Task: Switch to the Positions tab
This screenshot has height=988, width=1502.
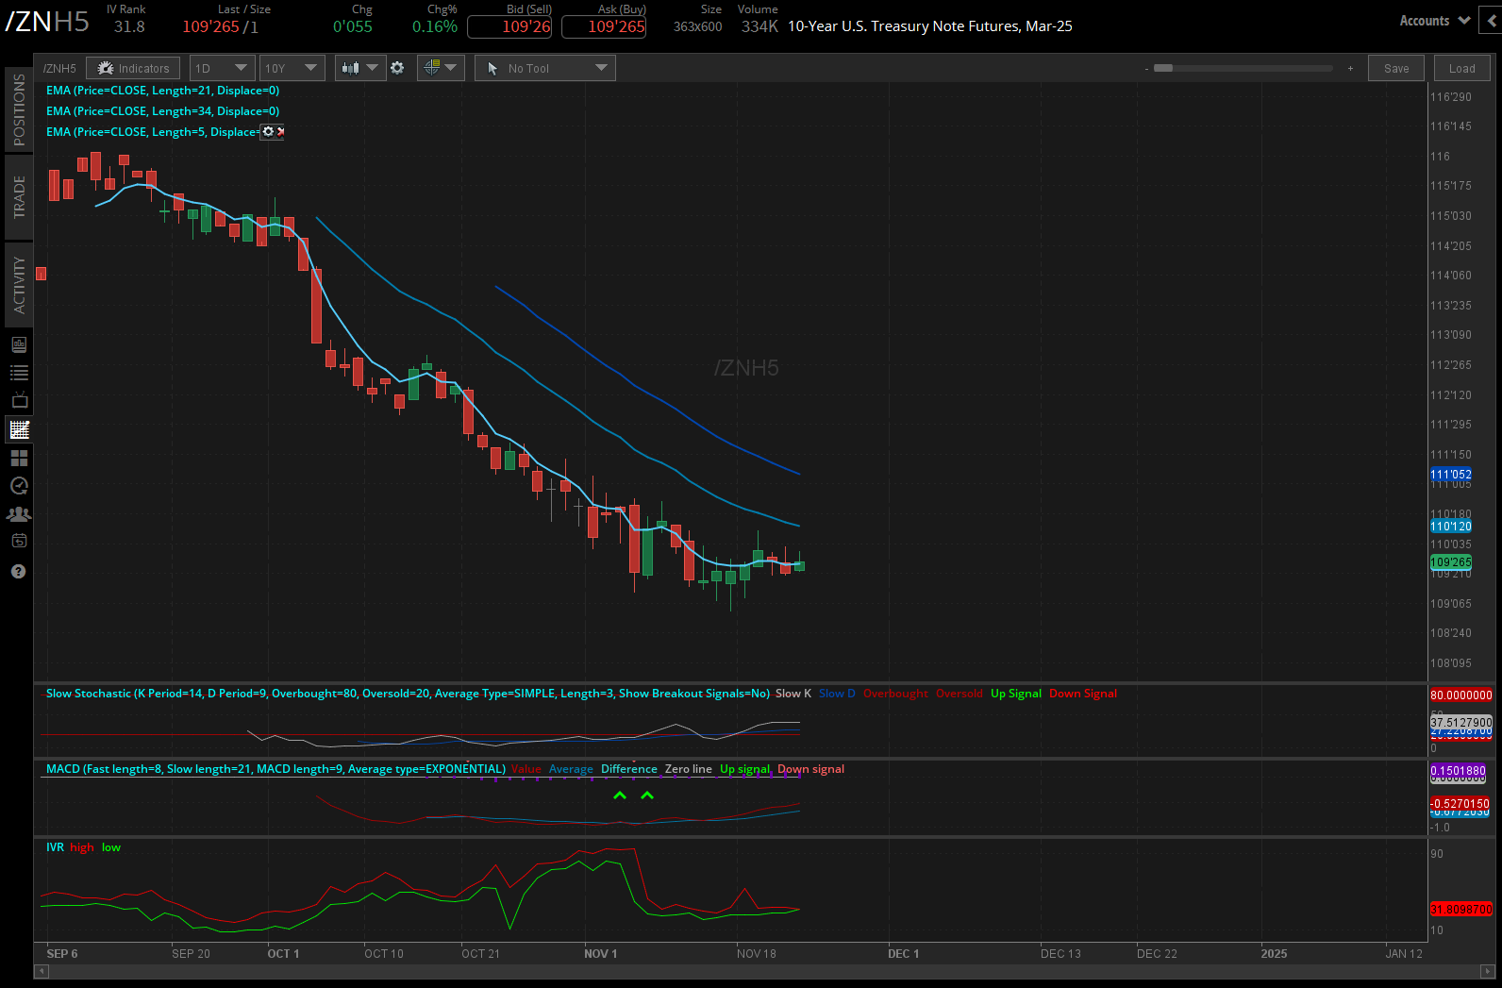Action: [19, 109]
